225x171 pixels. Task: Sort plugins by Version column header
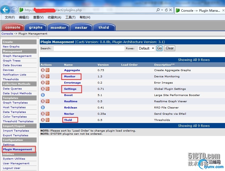[103, 65]
